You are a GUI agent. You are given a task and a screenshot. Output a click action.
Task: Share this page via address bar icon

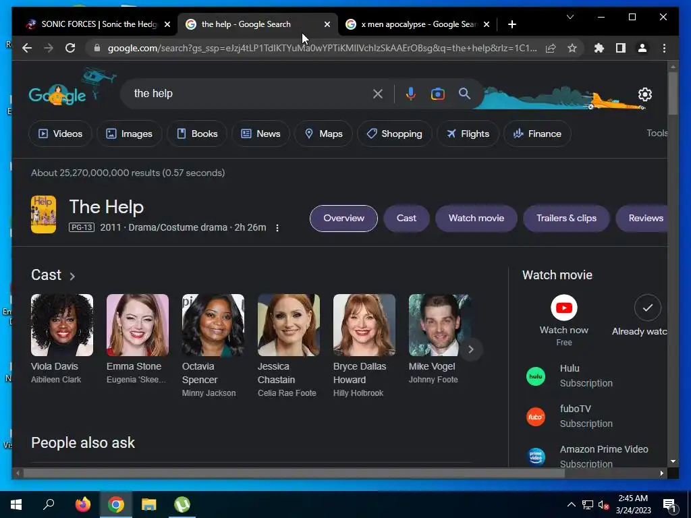tap(551, 48)
